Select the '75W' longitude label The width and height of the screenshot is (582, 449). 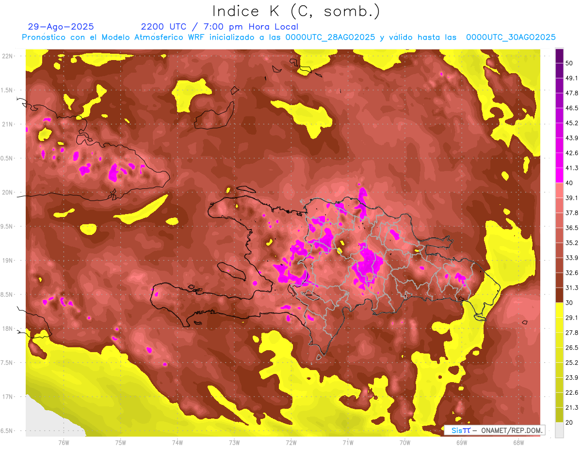[121, 443]
